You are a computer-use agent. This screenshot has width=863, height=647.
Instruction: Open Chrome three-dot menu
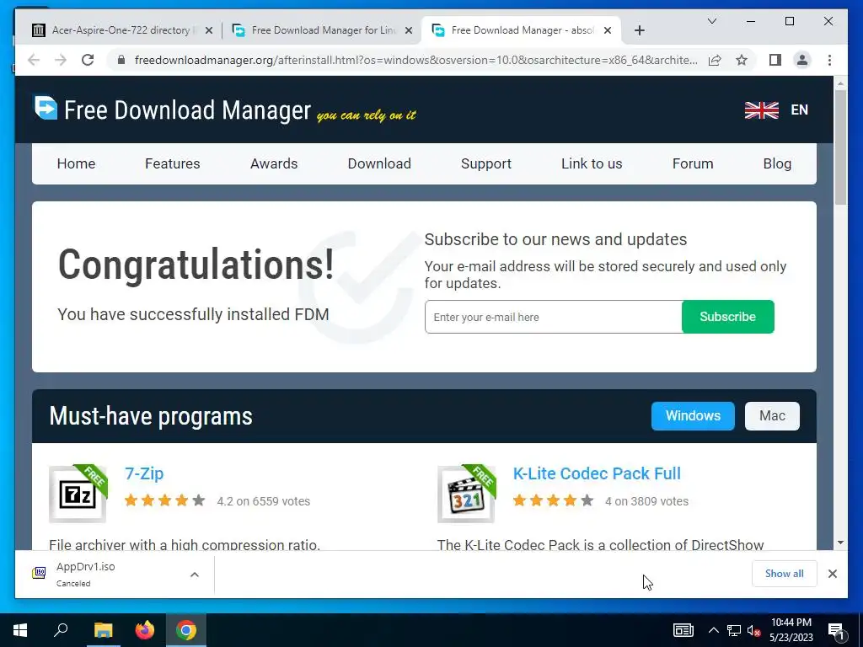[x=829, y=60]
